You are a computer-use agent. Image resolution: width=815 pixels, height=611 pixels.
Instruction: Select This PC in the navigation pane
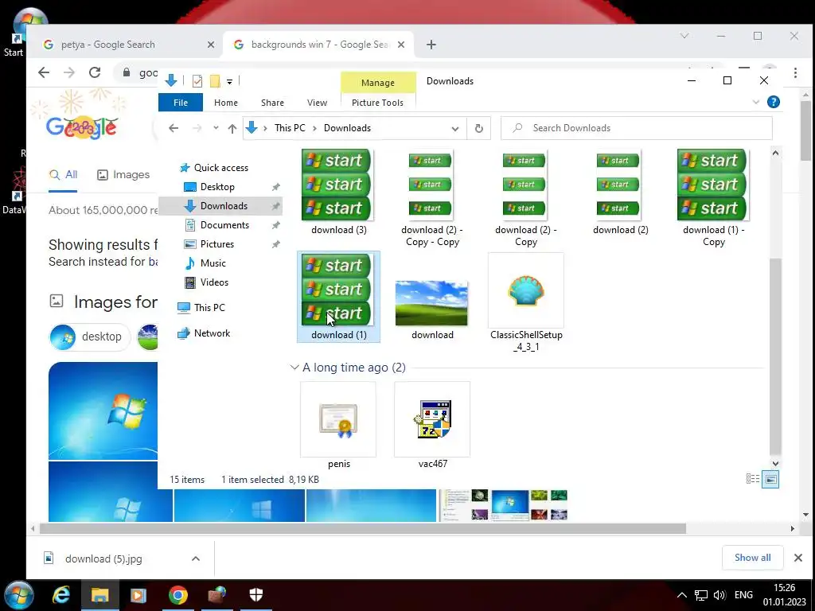[x=209, y=308]
